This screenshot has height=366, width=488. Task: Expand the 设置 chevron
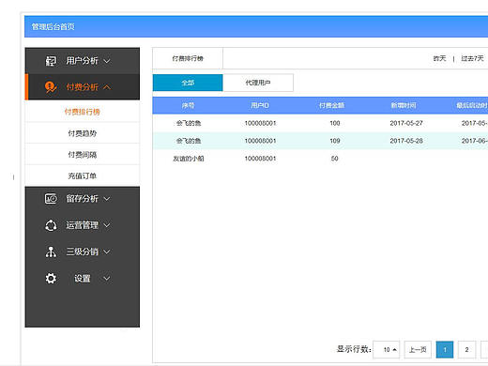107,279
